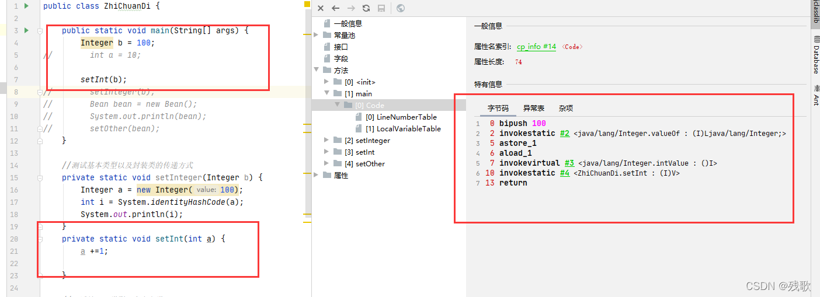Expand the [0] <init> node arrow

point(326,82)
